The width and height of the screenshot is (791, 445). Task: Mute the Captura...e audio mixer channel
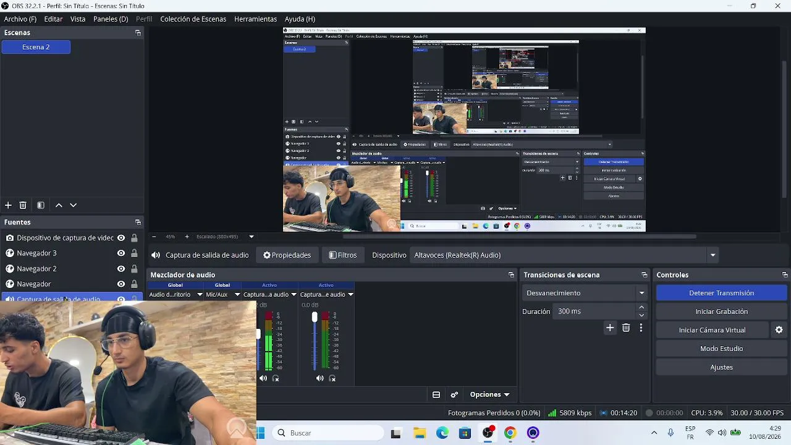pos(319,378)
